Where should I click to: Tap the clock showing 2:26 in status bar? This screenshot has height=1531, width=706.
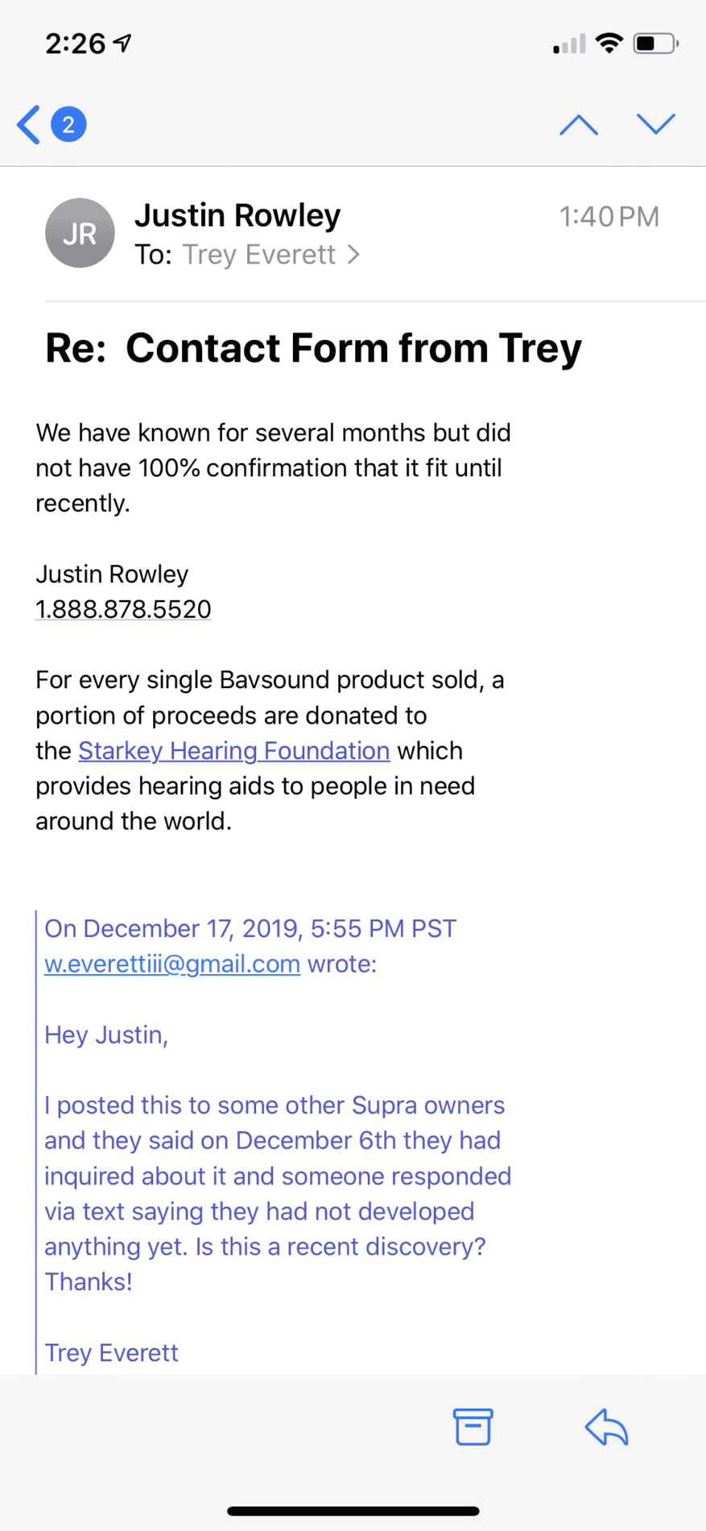76,44
